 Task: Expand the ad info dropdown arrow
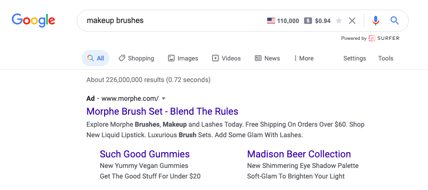[x=164, y=98]
